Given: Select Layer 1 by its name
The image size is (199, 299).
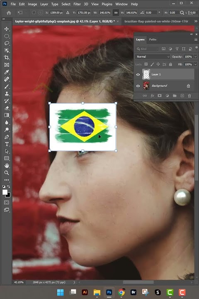Looking at the screenshot, I should (x=156, y=75).
